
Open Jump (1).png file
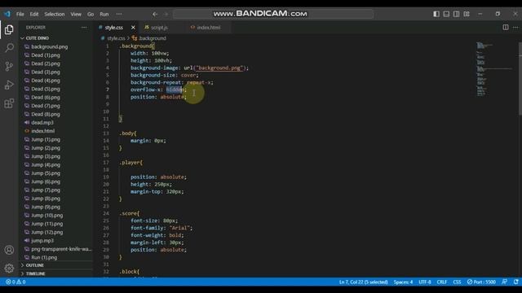point(46,139)
